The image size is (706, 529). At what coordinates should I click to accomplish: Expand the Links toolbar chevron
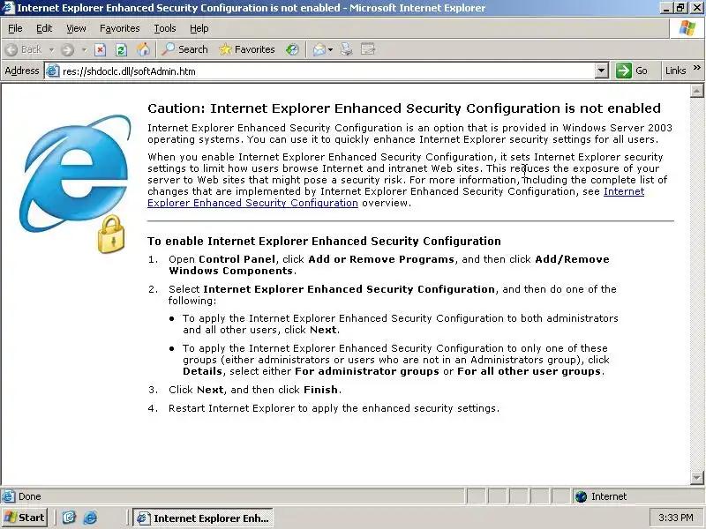[x=696, y=68]
